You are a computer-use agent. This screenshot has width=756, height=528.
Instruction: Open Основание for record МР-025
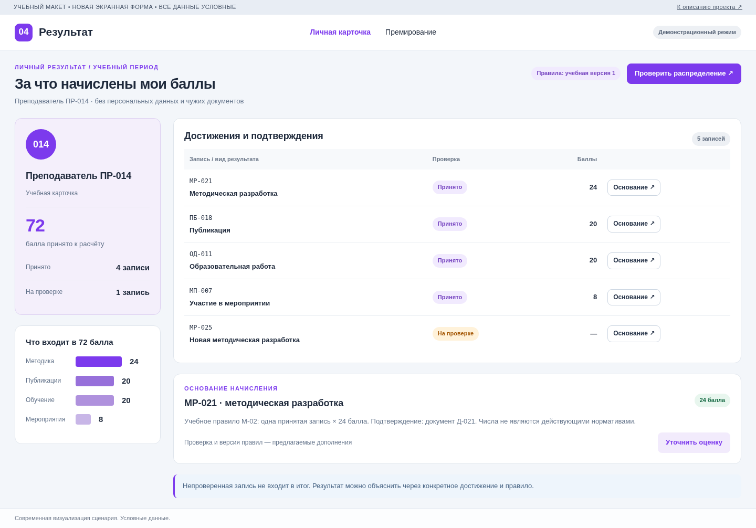click(634, 334)
